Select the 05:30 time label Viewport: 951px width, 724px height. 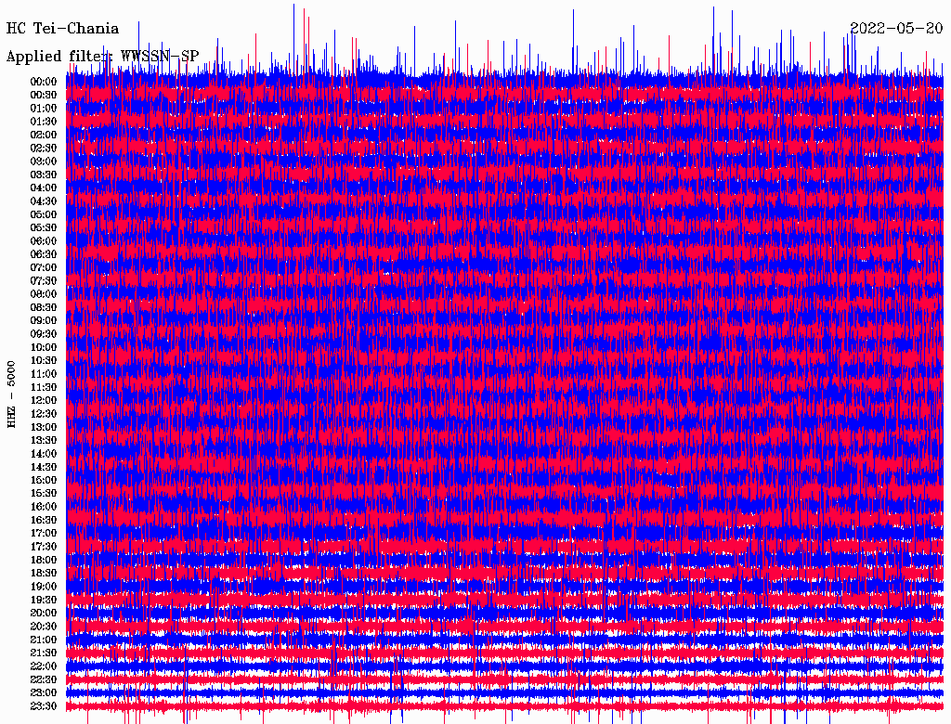pyautogui.click(x=44, y=228)
